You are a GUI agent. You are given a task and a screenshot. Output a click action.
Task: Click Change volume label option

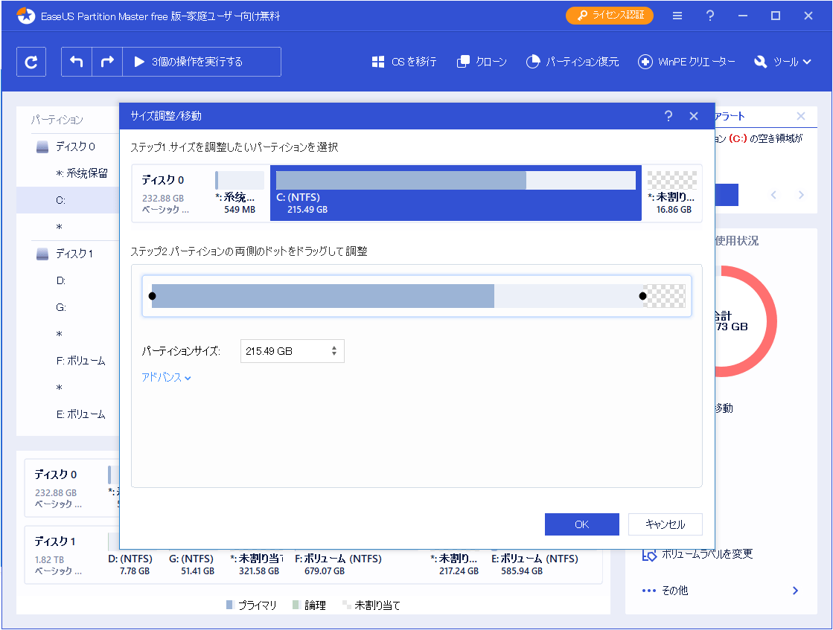tap(698, 554)
